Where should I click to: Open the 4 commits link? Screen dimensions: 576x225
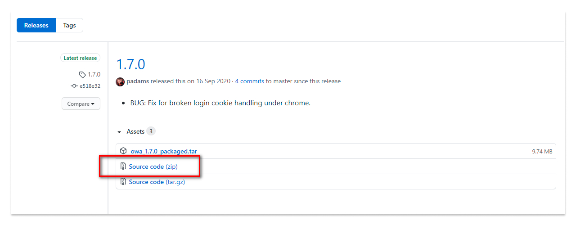click(249, 81)
